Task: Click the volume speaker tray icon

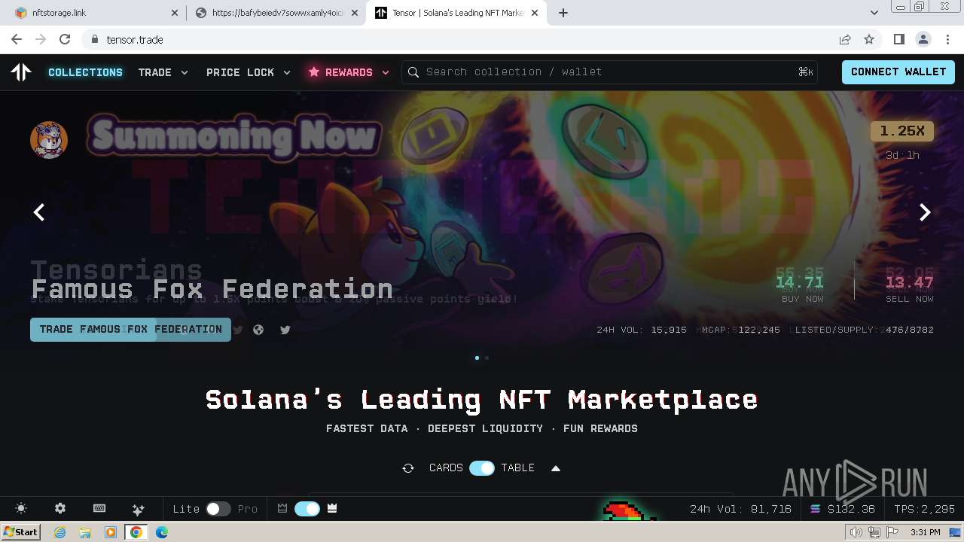Action: [x=856, y=532]
